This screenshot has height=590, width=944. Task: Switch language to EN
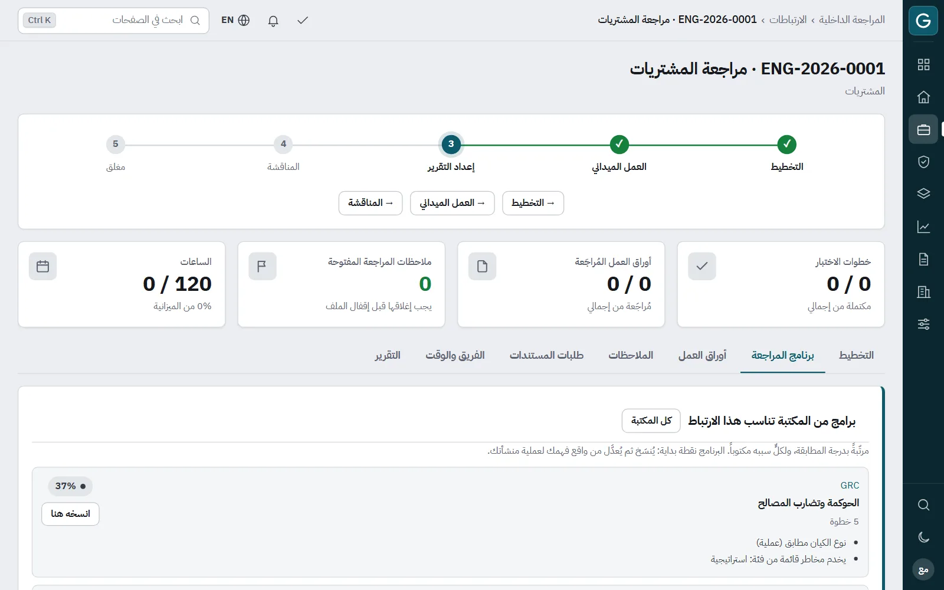[x=235, y=21]
